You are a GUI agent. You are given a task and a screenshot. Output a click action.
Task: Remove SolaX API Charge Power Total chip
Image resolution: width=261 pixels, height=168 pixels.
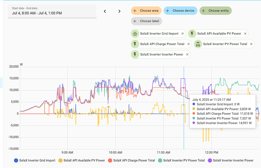[x=188, y=44]
